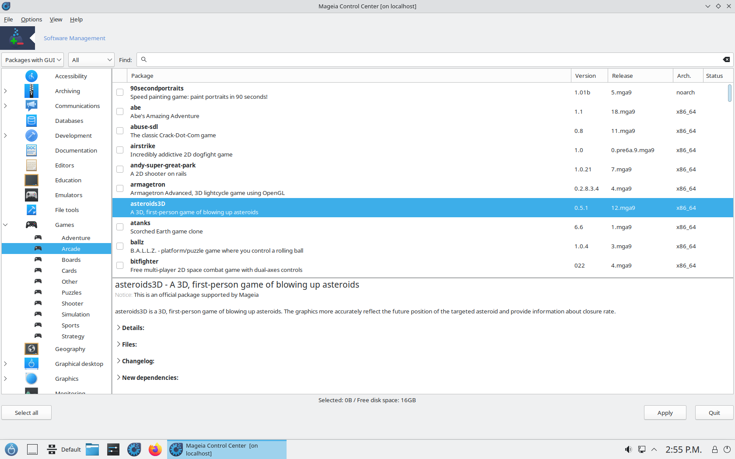The height and width of the screenshot is (459, 735).
Task: Click the Games controller icon
Action: [x=31, y=225]
